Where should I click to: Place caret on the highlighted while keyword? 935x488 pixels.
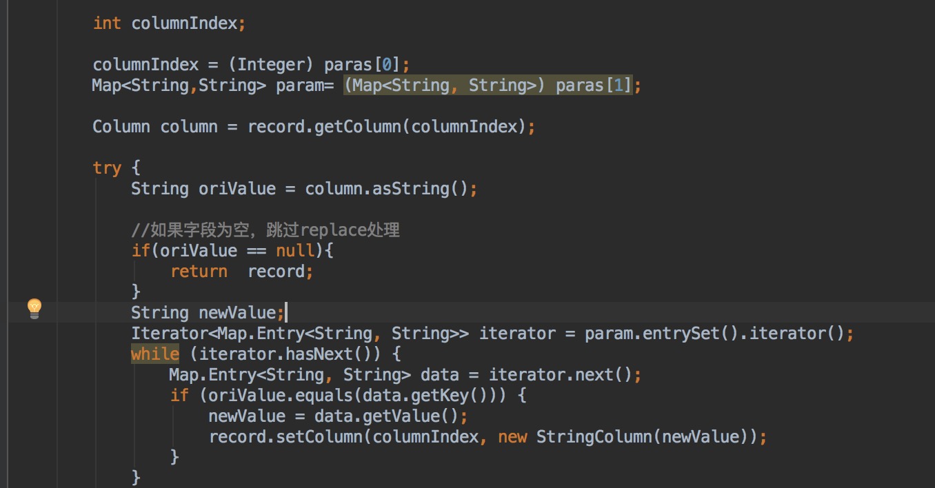pyautogui.click(x=155, y=354)
